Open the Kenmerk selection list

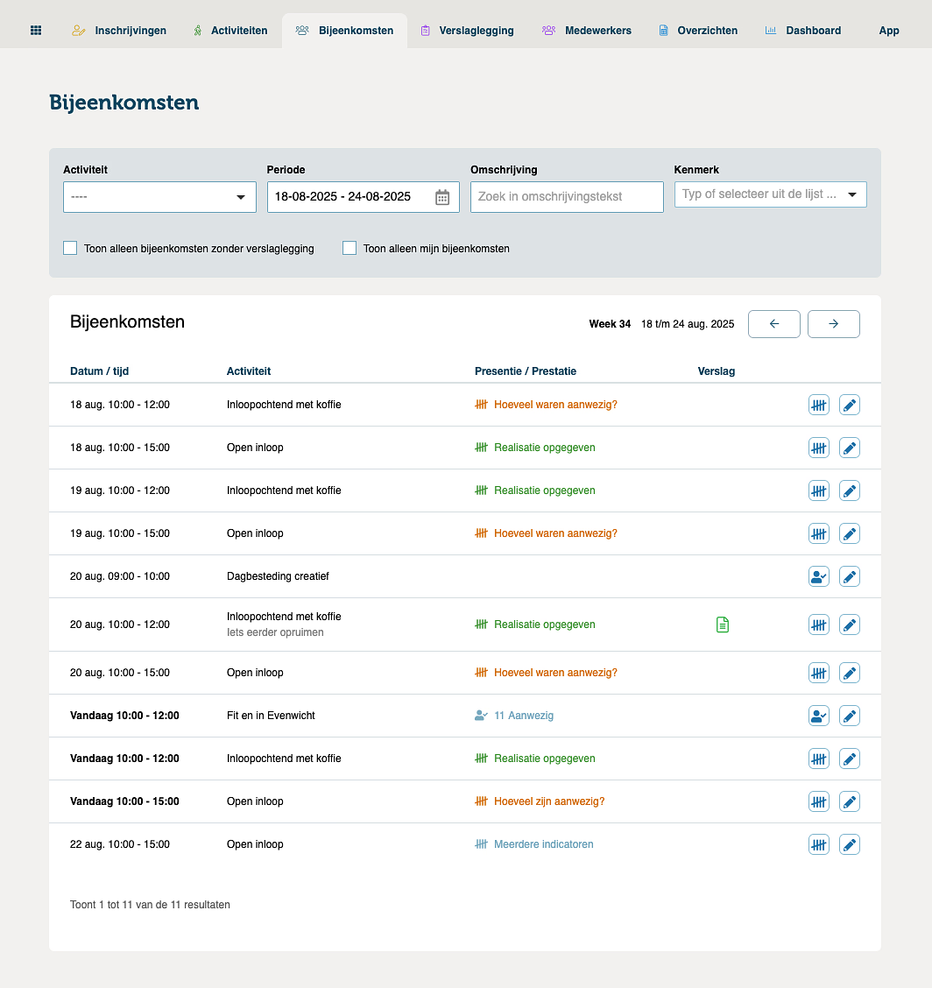770,194
